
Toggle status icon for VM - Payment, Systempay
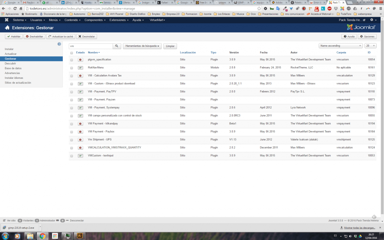80,108
